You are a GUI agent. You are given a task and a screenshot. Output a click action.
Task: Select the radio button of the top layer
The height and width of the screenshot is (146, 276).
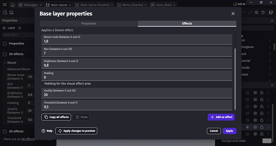click(x=247, y=93)
